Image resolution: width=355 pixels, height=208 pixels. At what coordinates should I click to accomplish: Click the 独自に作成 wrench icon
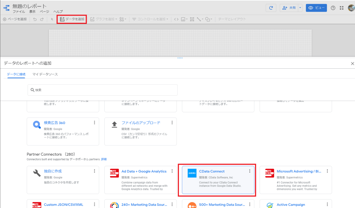(37, 173)
